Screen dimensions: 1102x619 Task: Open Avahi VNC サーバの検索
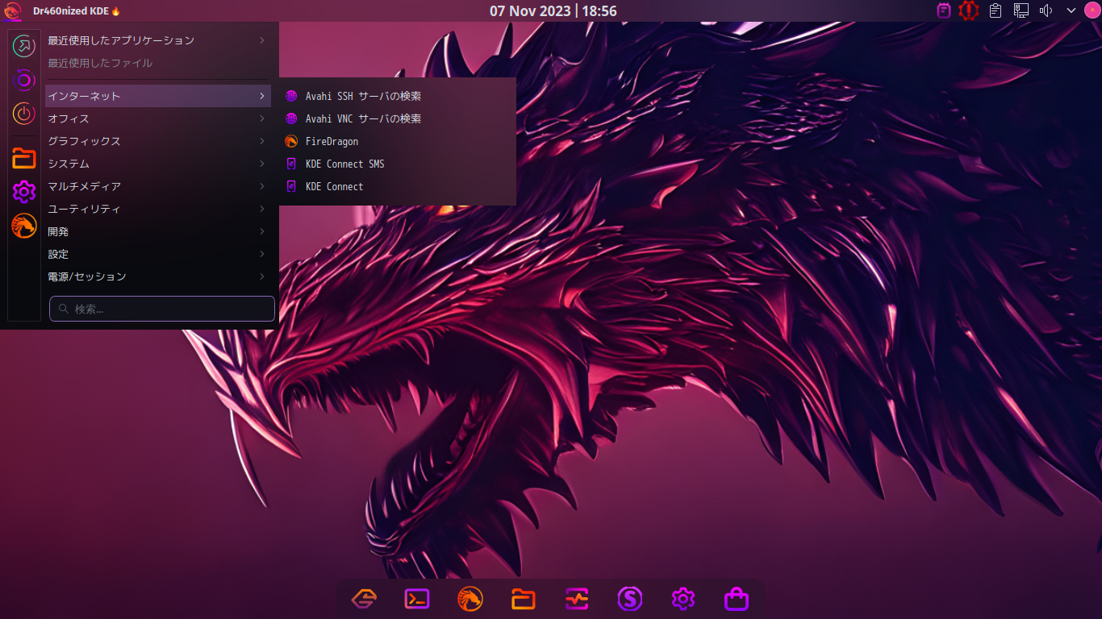point(398,118)
